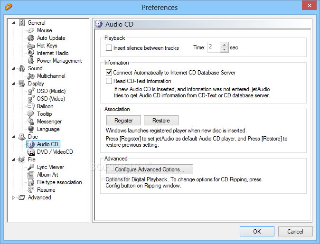Click the Display monitor icon

tap(22, 84)
